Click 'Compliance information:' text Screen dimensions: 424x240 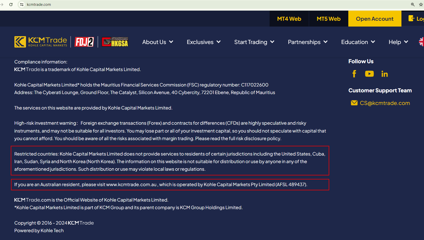[41, 62]
